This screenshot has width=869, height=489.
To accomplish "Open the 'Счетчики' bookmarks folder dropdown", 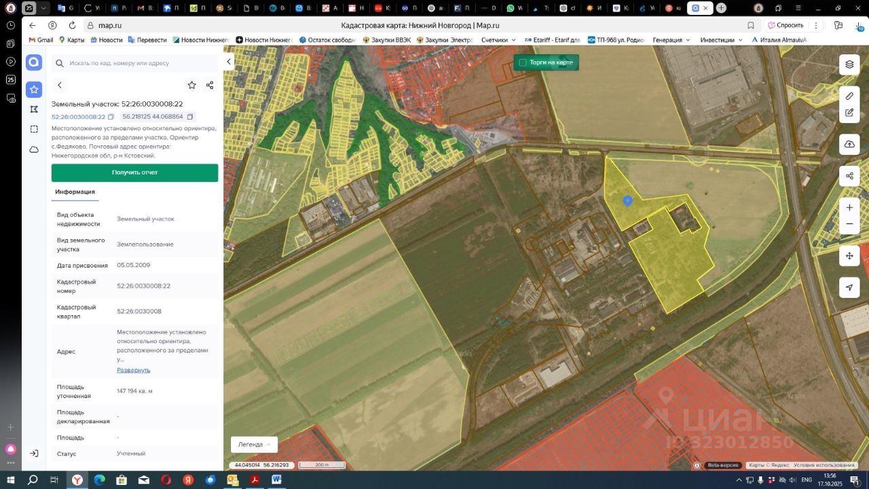I will tap(498, 40).
